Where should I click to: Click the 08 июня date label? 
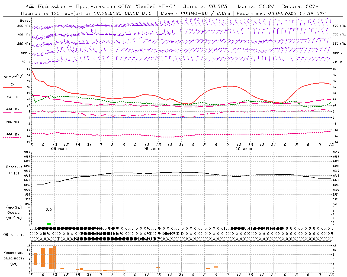tap(59, 149)
